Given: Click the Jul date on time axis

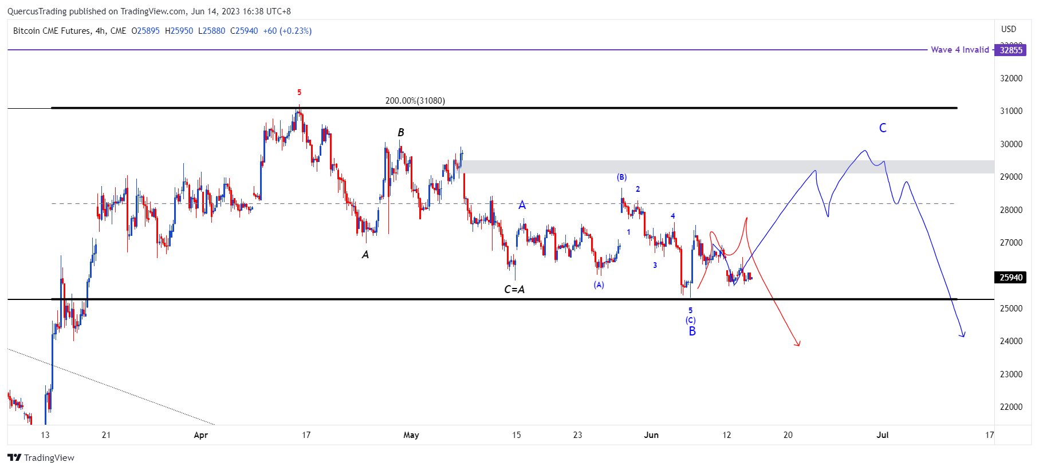Looking at the screenshot, I should [883, 435].
